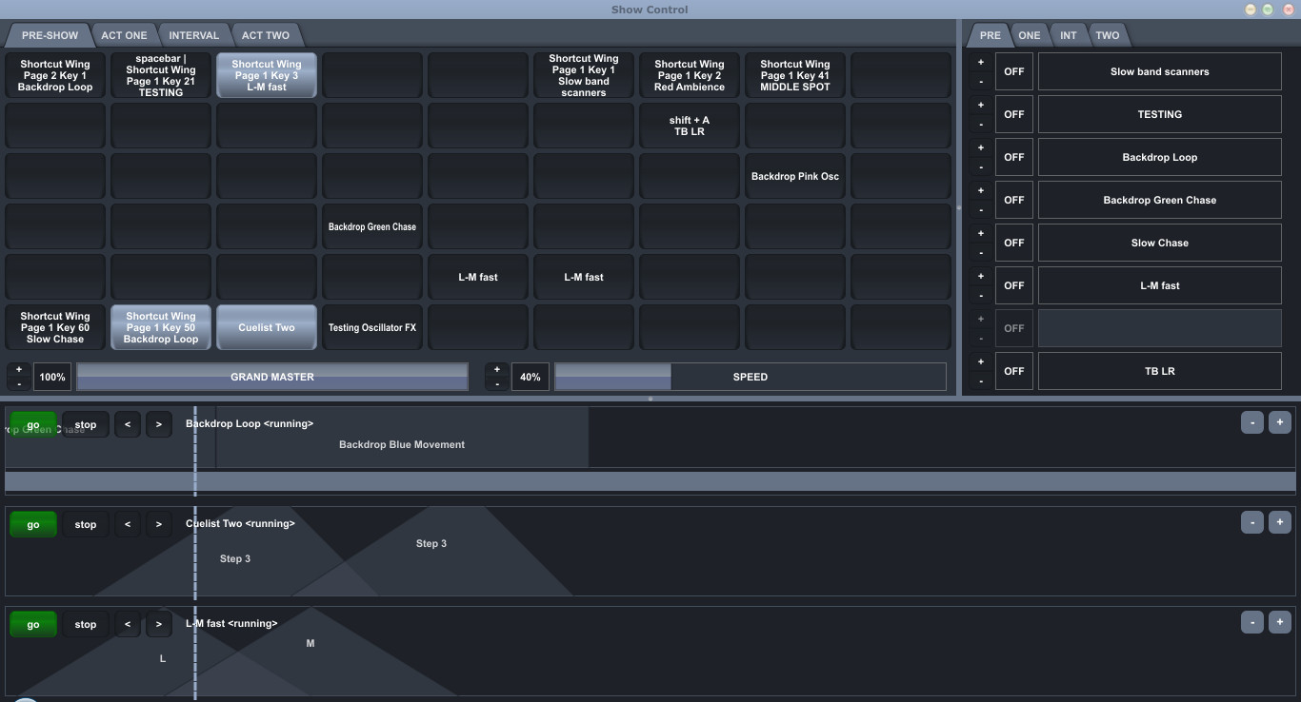Trigger the Backdrop Loop Page 2 Key 1 pad
This screenshot has height=702, width=1301.
[x=55, y=75]
